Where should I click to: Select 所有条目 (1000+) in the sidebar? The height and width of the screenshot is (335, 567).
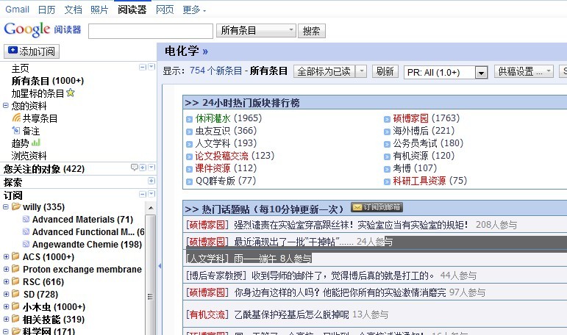pyautogui.click(x=48, y=81)
